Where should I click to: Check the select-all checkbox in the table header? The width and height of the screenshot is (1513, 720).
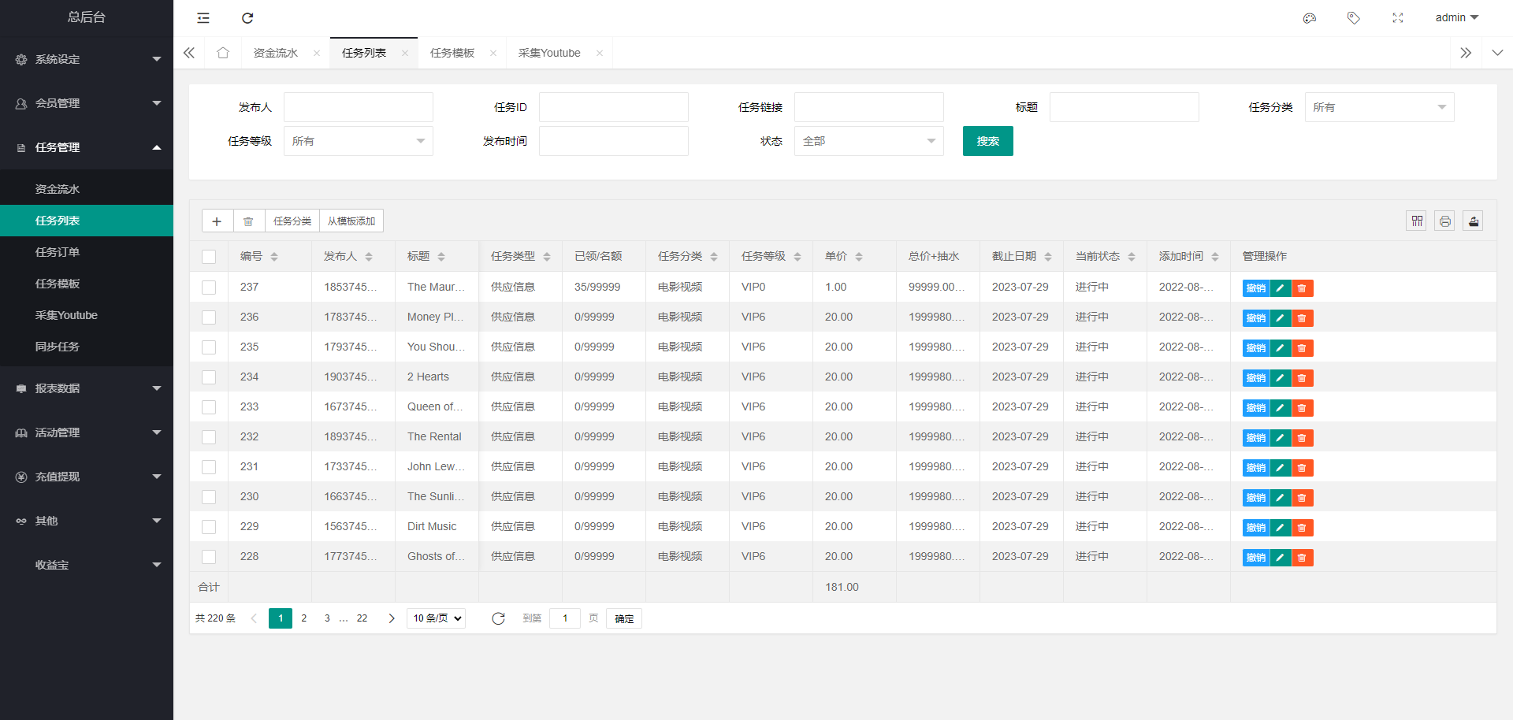[x=209, y=257]
